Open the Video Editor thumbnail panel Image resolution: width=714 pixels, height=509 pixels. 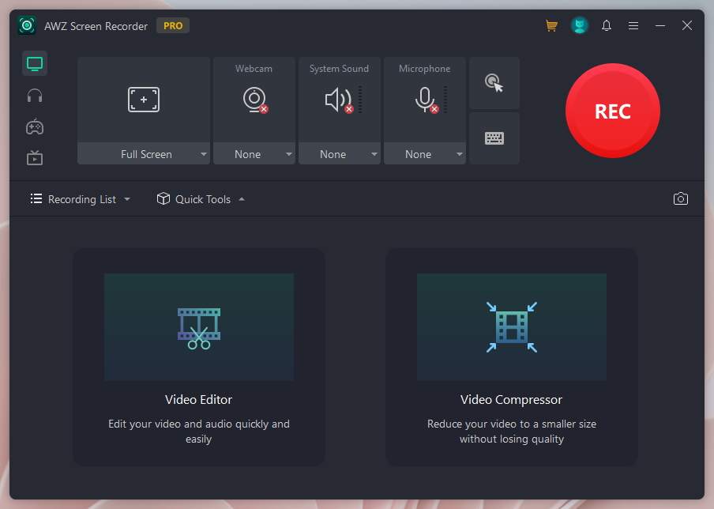[198, 327]
